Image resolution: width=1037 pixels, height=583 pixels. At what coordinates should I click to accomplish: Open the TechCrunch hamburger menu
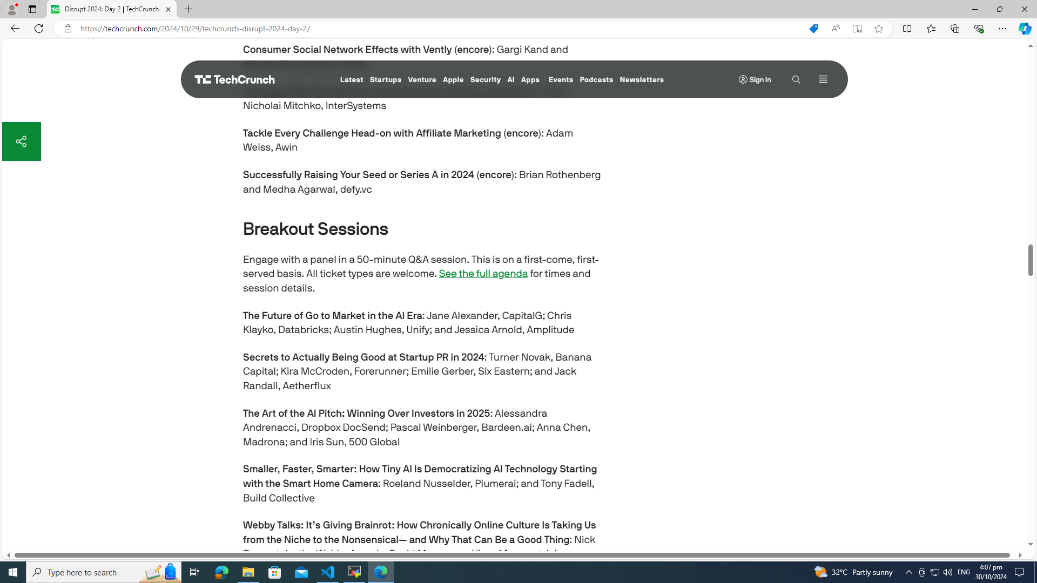click(823, 79)
